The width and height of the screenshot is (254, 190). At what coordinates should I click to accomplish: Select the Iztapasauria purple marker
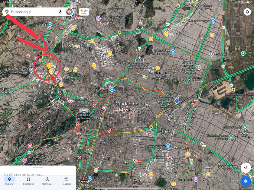[x=196, y=179]
